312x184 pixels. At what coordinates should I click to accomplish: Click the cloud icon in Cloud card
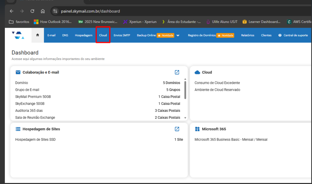197,72
